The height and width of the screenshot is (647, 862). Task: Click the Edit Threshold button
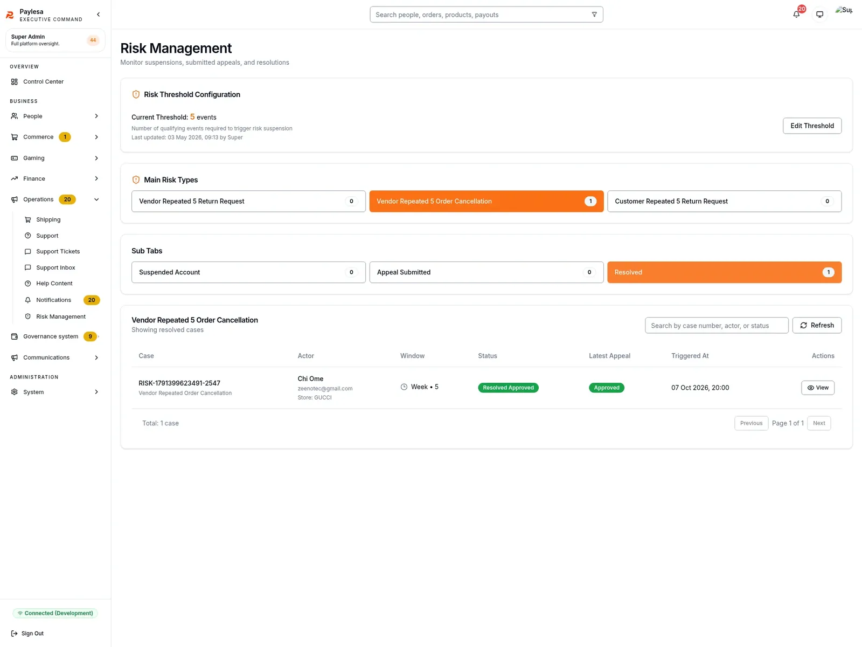(812, 126)
